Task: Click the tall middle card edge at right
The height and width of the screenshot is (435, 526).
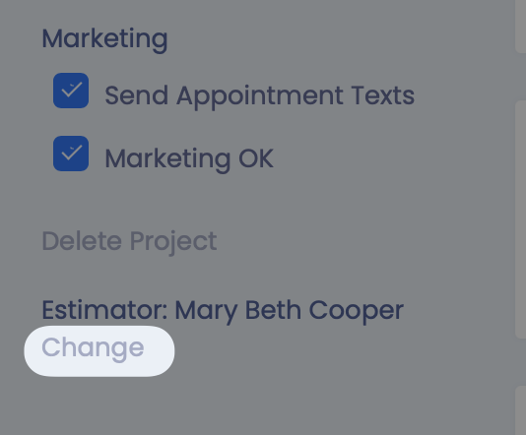Action: (521, 219)
